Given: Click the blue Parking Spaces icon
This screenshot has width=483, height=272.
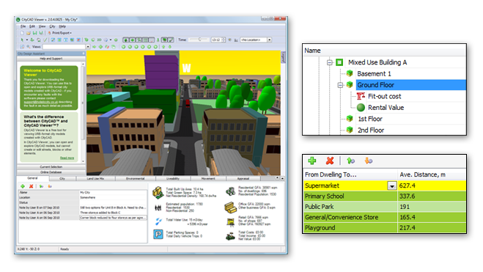Looking at the screenshot, I should click(158, 235).
